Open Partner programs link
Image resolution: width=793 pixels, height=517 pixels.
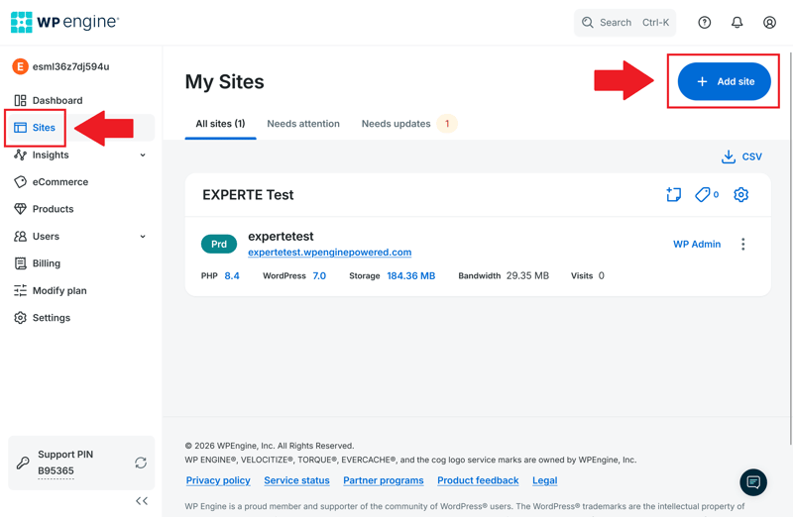384,480
